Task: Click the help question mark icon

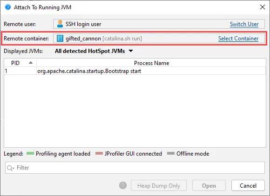Action: [123, 185]
